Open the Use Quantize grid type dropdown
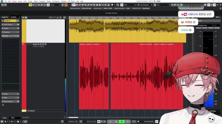 pyautogui.click(x=145, y=5)
